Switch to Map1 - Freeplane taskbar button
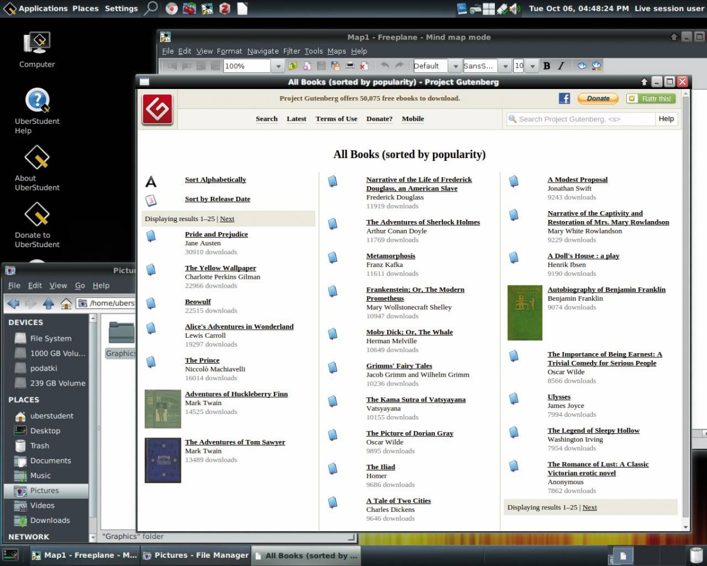707x566 pixels. tap(83, 555)
